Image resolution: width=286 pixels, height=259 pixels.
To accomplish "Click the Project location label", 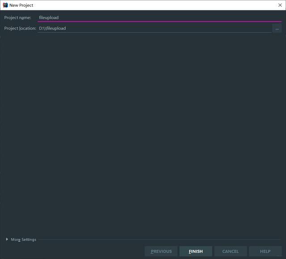I will click(20, 29).
